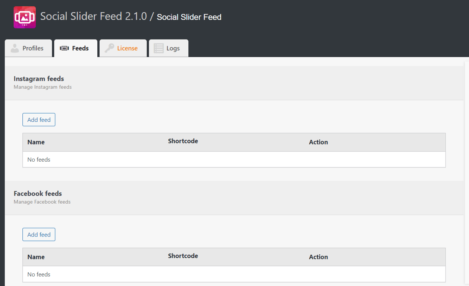Screen dimensions: 469x286
Task: Click the list icon on the Logs tab
Action: point(158,48)
